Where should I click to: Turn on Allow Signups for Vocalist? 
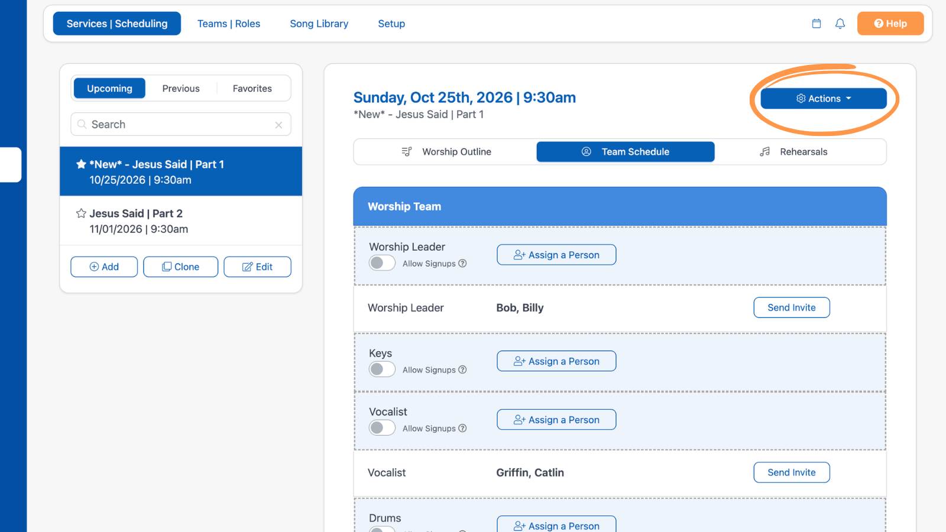click(382, 428)
